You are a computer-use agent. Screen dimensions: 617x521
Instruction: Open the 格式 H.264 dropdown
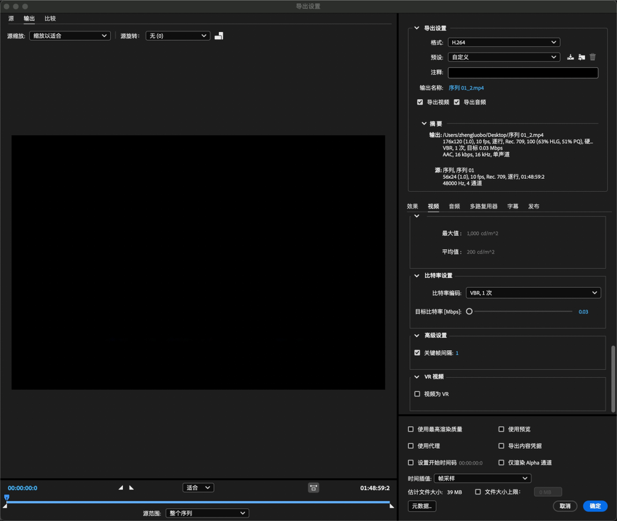(x=503, y=43)
